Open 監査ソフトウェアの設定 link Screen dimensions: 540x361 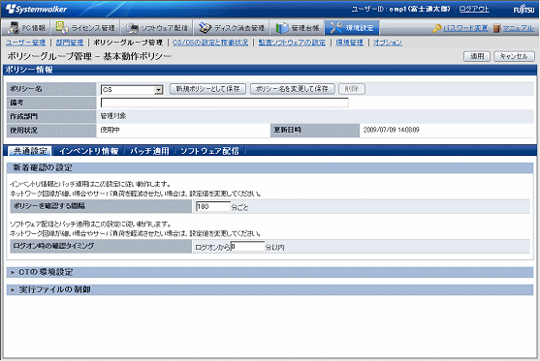click(x=292, y=43)
